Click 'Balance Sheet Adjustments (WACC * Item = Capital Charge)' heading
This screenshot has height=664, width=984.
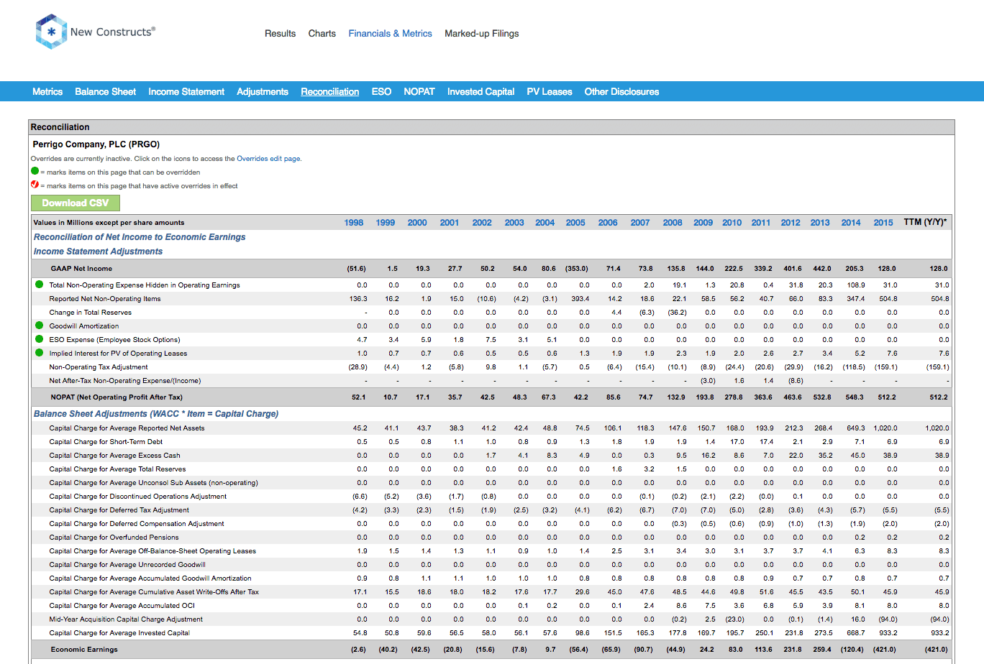pos(156,414)
